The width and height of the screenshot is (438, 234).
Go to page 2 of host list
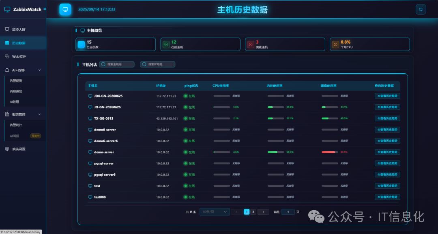point(253,211)
